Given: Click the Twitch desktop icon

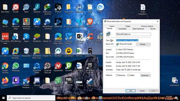Looking at the screenshot, I should click(16, 82).
